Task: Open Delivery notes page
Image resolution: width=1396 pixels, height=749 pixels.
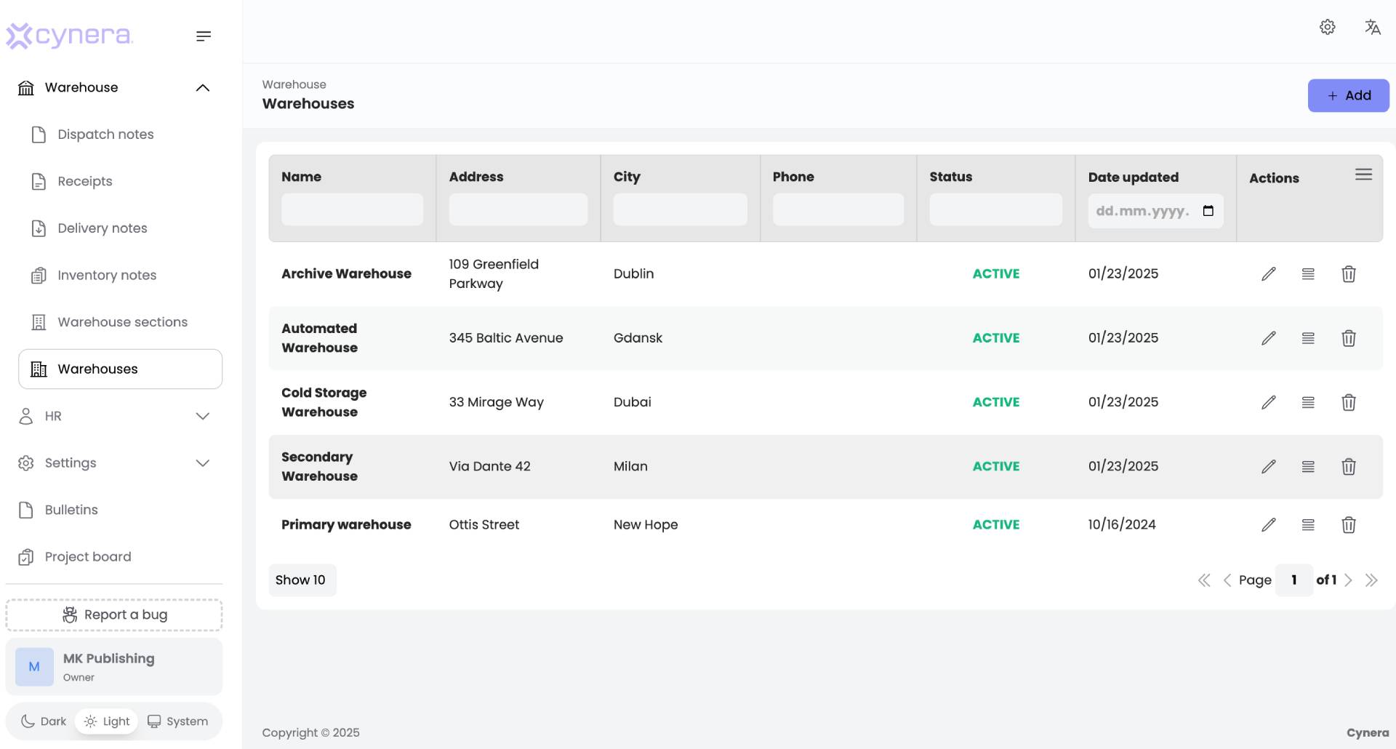Action: click(120, 228)
